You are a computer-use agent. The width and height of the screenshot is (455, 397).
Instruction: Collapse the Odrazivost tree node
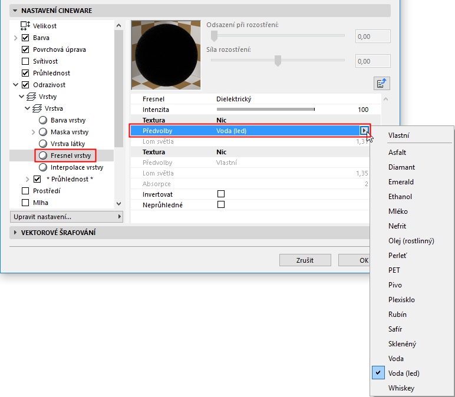(16, 85)
